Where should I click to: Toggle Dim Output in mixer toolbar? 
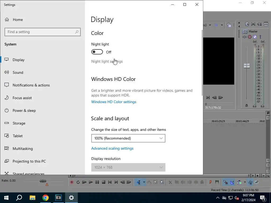pyautogui.click(x=259, y=24)
